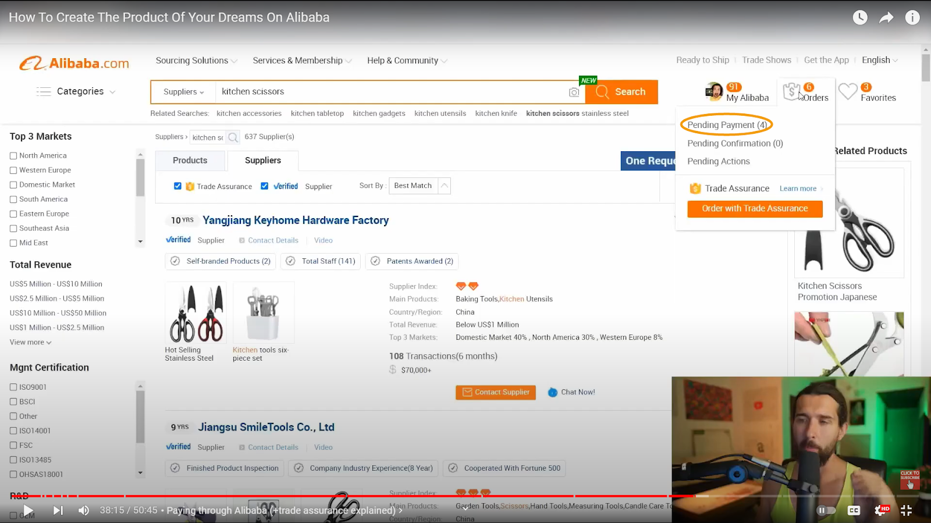The height and width of the screenshot is (523, 931).
Task: Open the Favorites heart icon
Action: point(848,91)
